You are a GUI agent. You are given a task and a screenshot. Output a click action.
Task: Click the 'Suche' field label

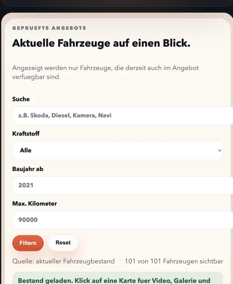pyautogui.click(x=21, y=99)
